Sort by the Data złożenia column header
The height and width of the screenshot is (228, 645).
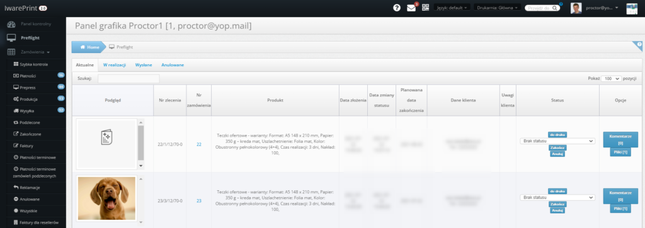(x=353, y=100)
